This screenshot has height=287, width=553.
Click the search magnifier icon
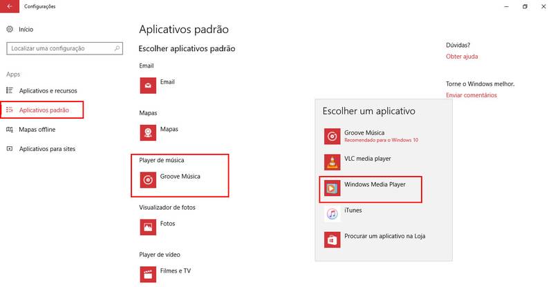[117, 48]
